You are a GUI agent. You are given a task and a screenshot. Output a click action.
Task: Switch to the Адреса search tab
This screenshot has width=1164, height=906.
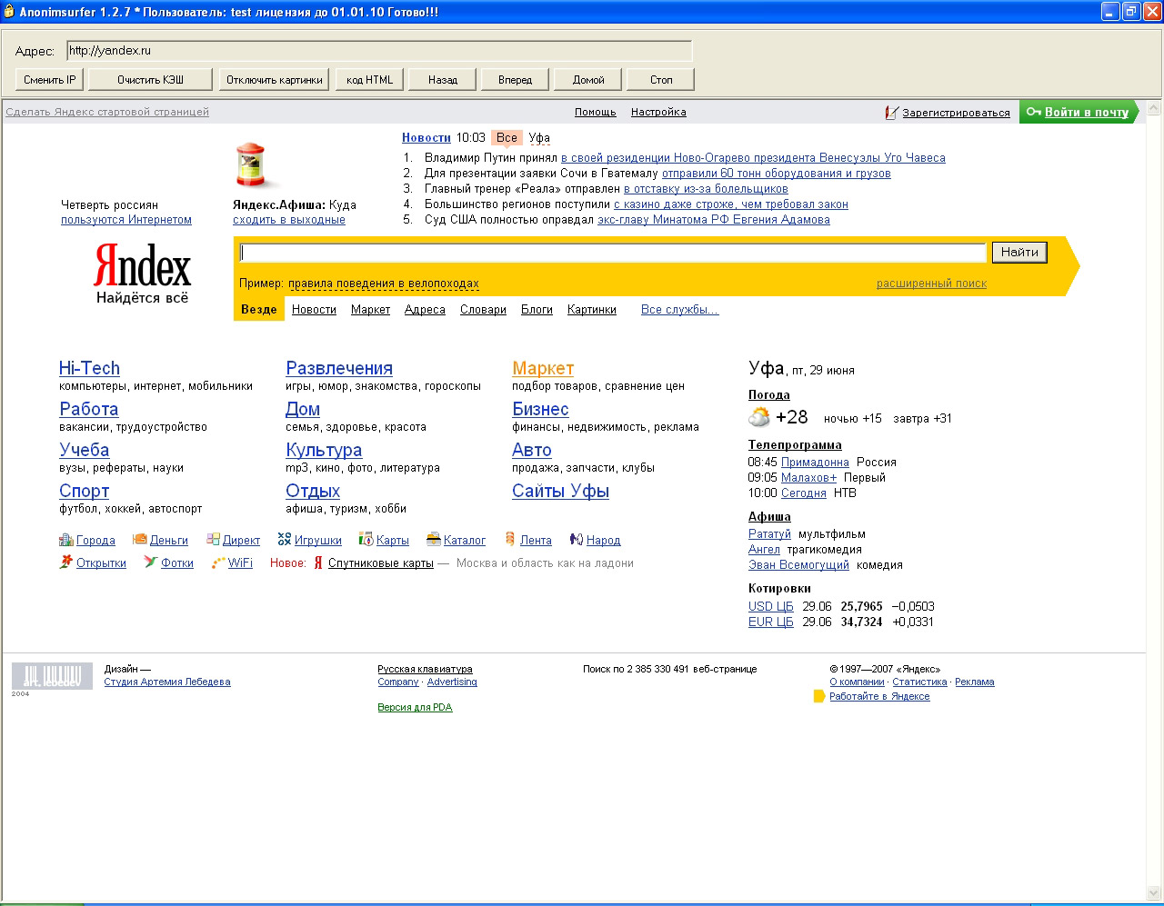(425, 310)
